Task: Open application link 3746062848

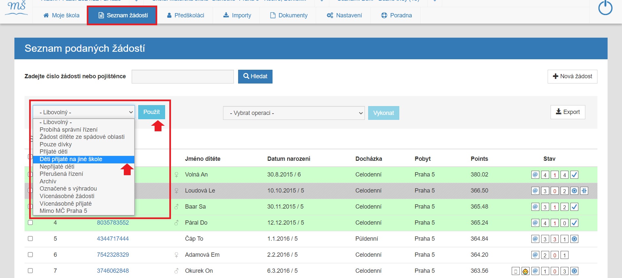Action: (113, 271)
